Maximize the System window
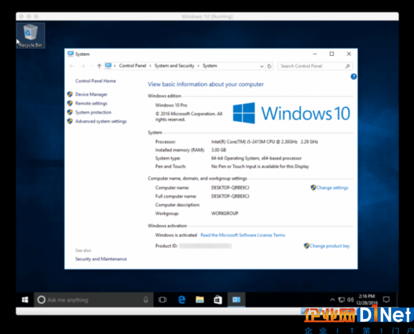 tap(332, 54)
